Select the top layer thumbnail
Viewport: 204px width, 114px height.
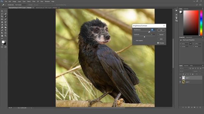(x=183, y=78)
